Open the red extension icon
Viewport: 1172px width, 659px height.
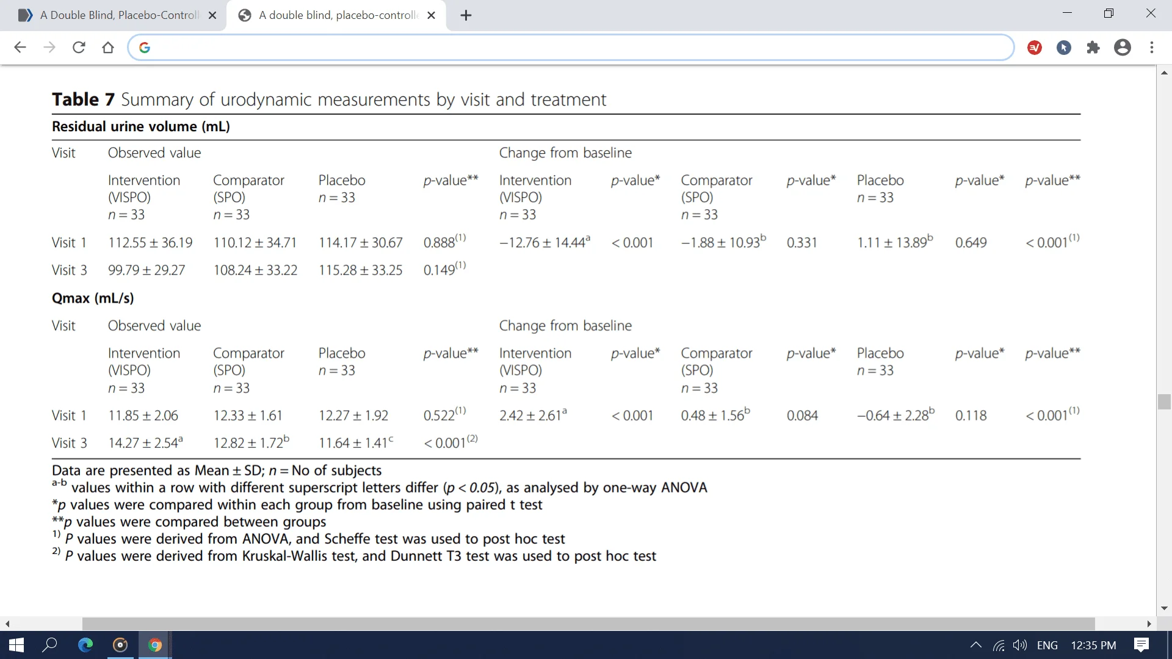pos(1035,48)
